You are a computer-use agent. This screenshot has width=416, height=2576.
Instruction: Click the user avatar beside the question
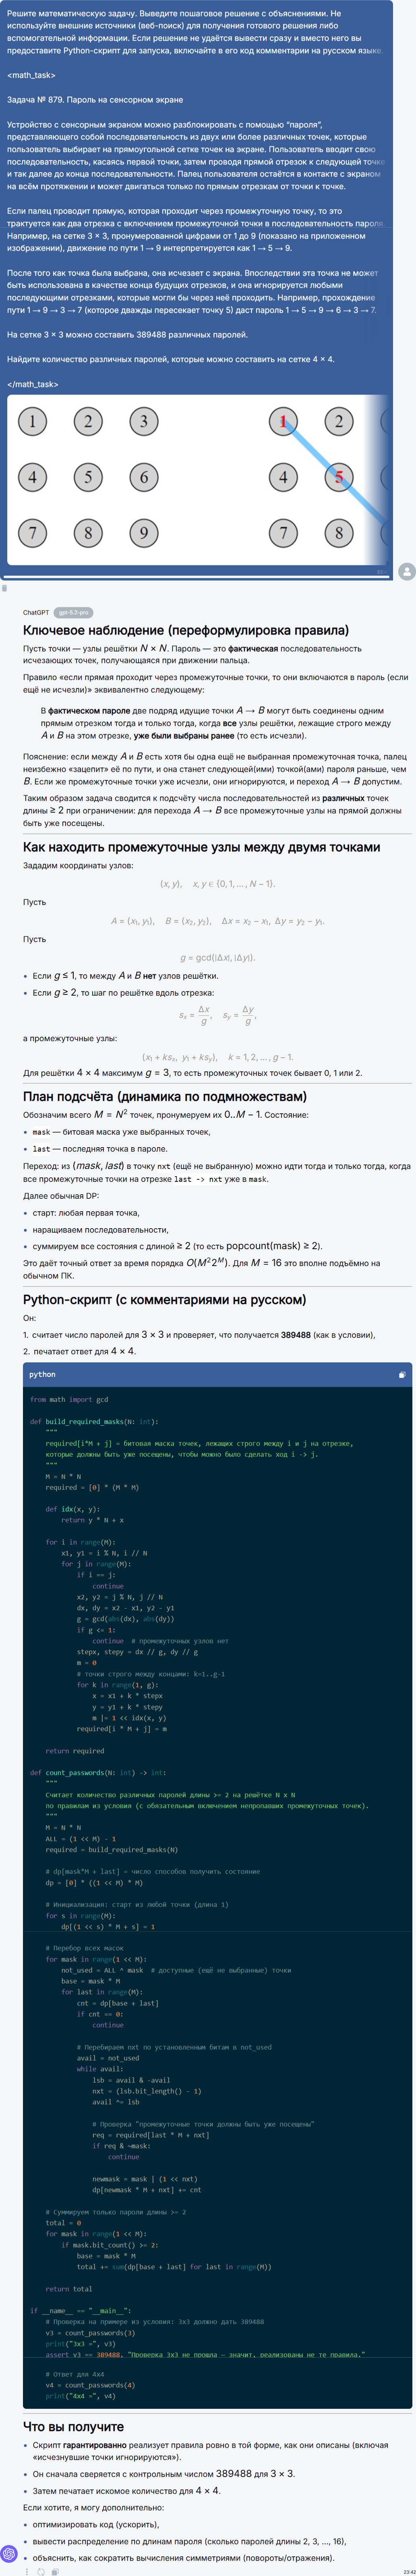pyautogui.click(x=406, y=571)
